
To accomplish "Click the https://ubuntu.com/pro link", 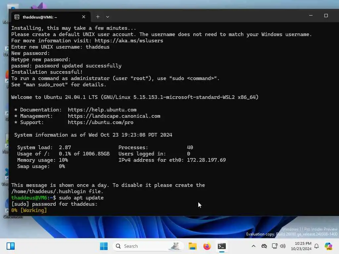I will pyautogui.click(x=101, y=122).
